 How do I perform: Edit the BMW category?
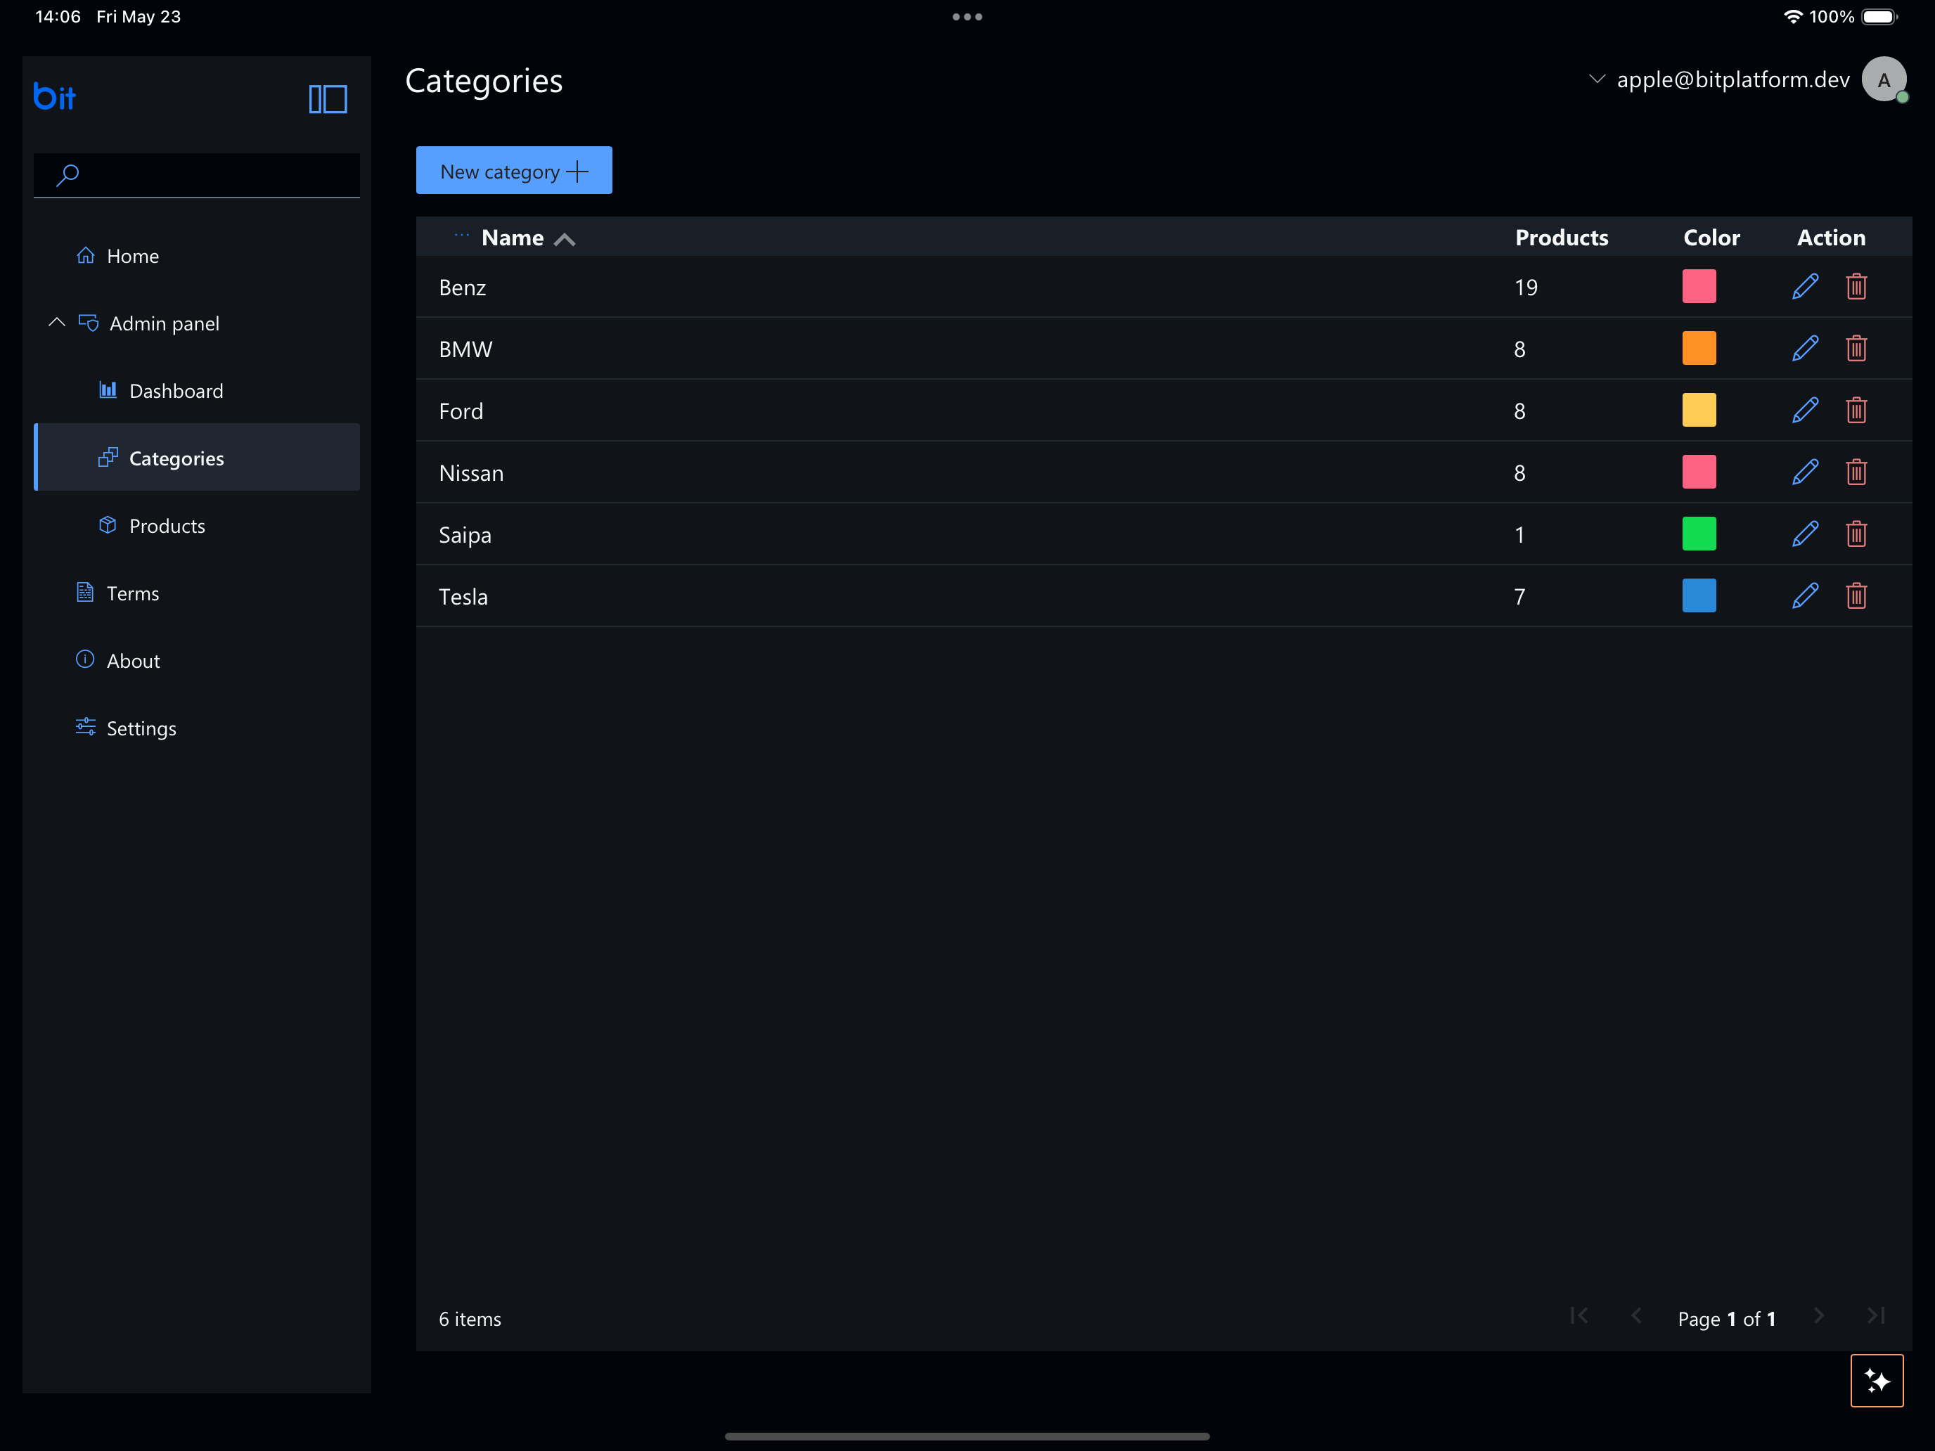click(x=1805, y=349)
